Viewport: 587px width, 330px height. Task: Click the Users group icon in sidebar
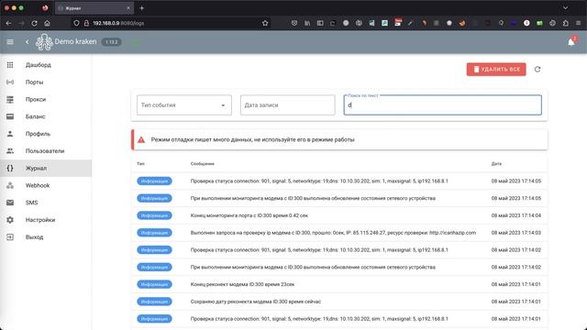point(10,151)
